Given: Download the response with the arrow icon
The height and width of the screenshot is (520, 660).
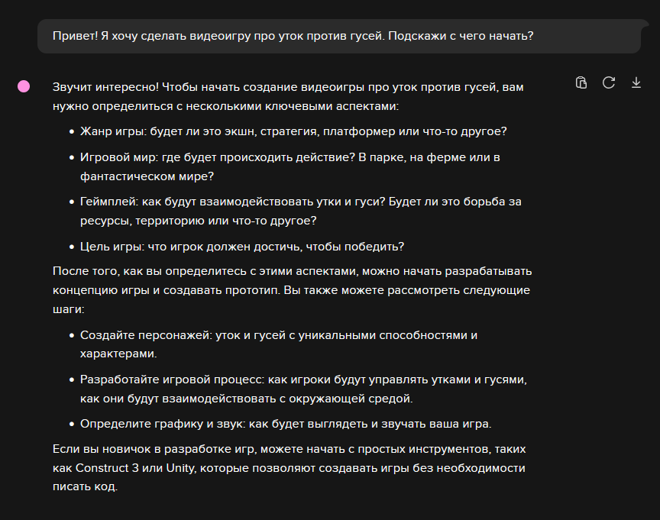Looking at the screenshot, I should [636, 82].
